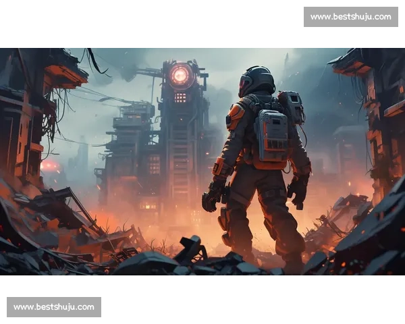The image size is (405, 324).
Task: Click the lit window grid below the orb
Action: (180, 97)
